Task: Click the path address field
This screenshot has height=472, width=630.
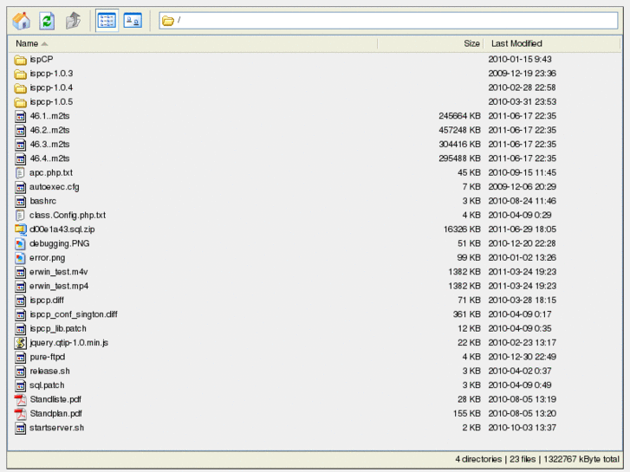Action: click(390, 21)
